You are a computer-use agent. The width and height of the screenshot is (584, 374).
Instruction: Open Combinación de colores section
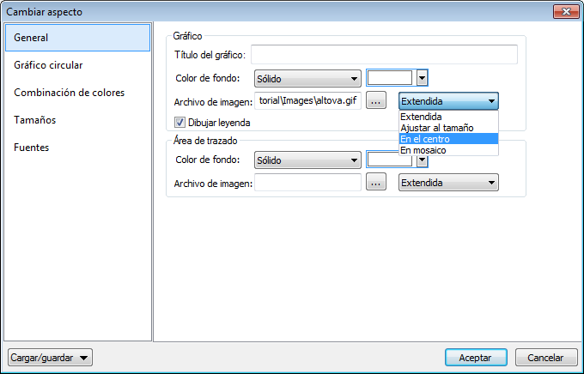(70, 93)
